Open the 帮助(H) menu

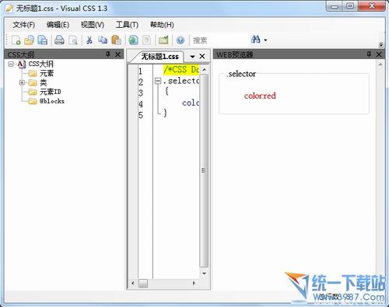point(162,25)
